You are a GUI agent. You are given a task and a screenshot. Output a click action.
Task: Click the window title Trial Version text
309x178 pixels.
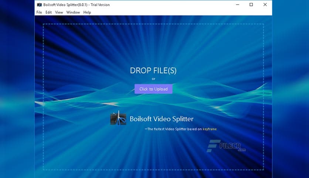(x=100, y=5)
